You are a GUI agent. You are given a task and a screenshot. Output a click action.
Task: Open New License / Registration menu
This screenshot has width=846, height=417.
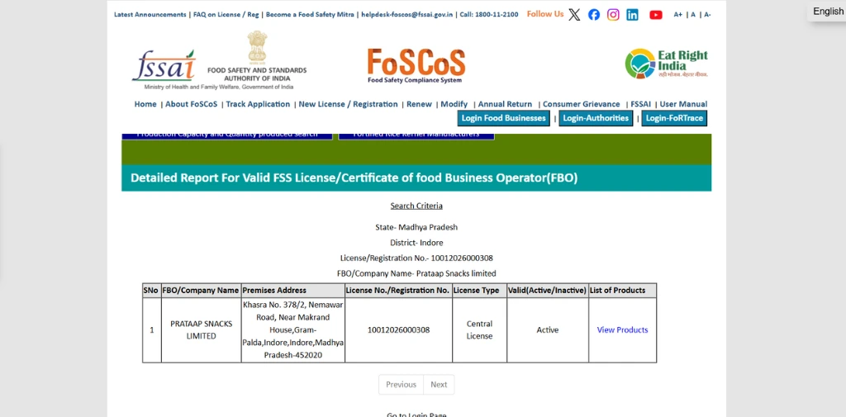tap(348, 104)
